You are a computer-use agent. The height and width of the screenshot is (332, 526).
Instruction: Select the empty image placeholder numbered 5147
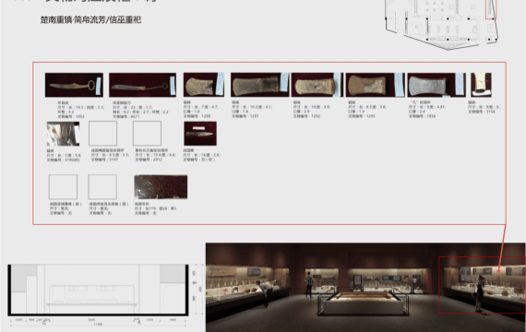(x=103, y=134)
